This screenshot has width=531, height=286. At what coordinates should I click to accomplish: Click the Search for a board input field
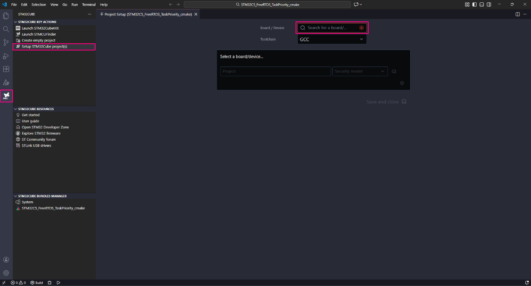328,28
